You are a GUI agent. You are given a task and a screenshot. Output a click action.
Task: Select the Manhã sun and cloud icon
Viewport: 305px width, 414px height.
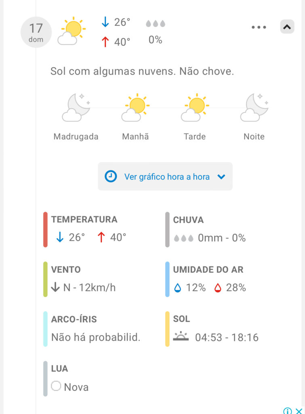pos(136,108)
